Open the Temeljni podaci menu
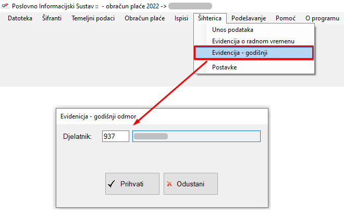Viewport: 344px width, 213px height. pos(93,18)
